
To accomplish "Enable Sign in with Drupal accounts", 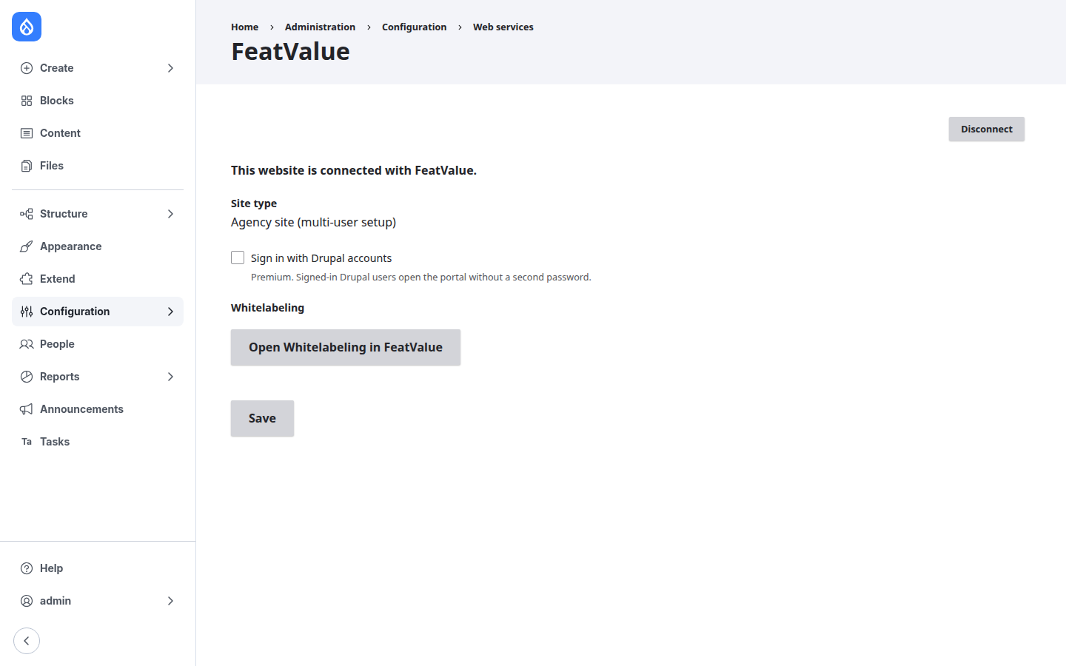I will pos(238,258).
